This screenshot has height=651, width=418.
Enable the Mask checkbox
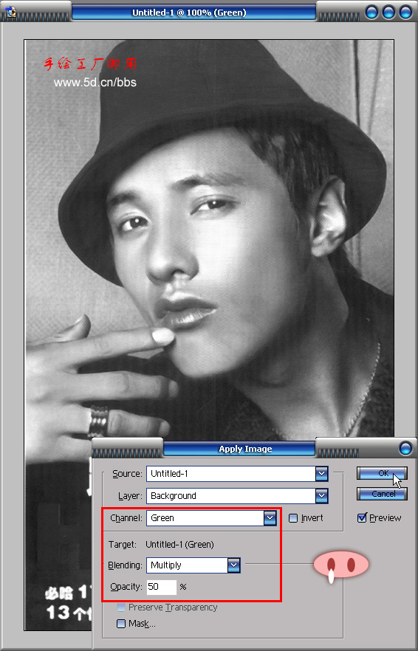click(x=121, y=624)
